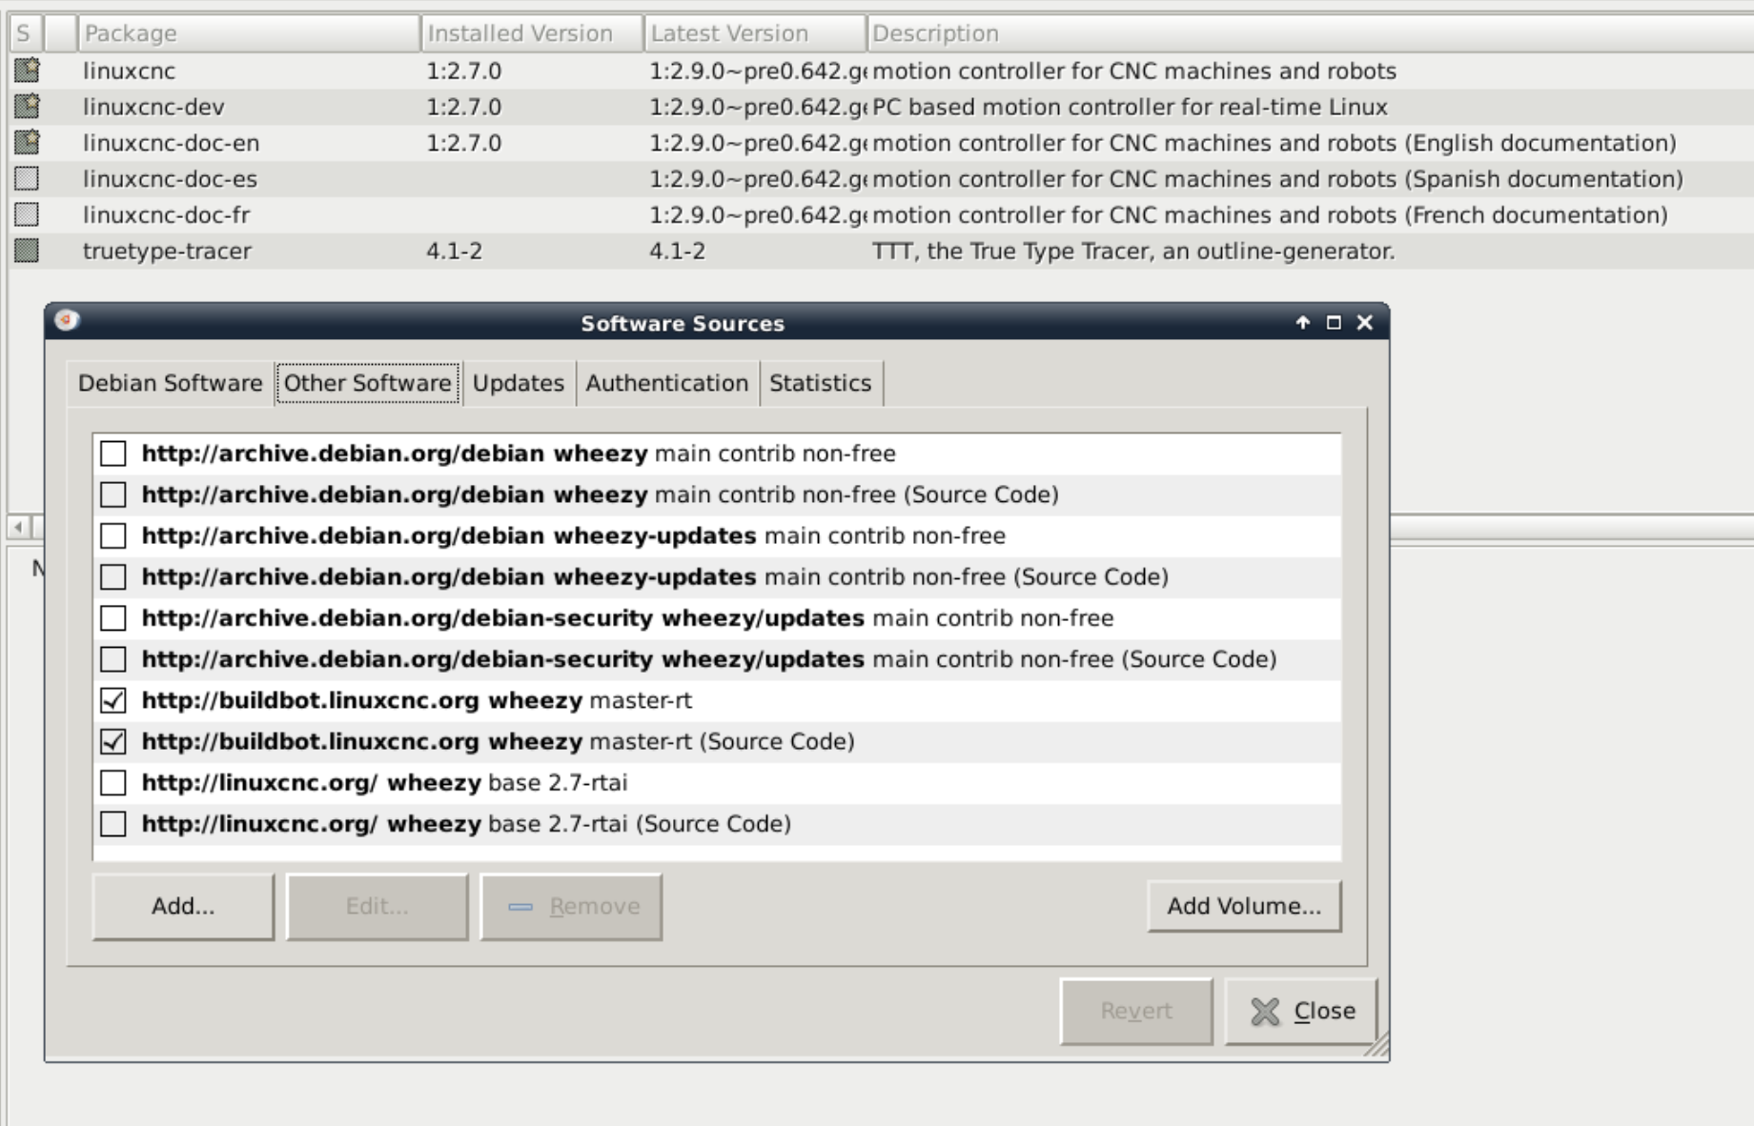Click truetype-tracer installed version 4.1-2
1754x1126 pixels.
(454, 251)
